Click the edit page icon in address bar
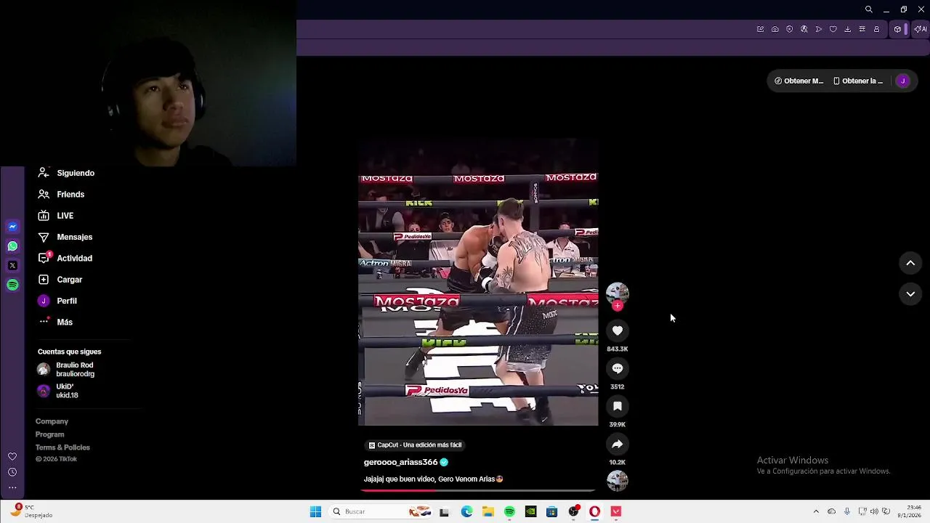This screenshot has width=930, height=523. (761, 29)
